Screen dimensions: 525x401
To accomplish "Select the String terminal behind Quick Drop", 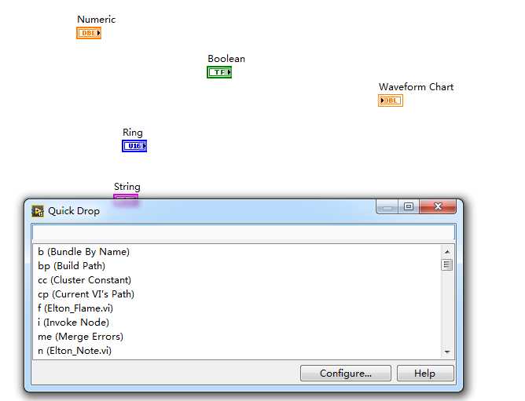I will tap(126, 197).
